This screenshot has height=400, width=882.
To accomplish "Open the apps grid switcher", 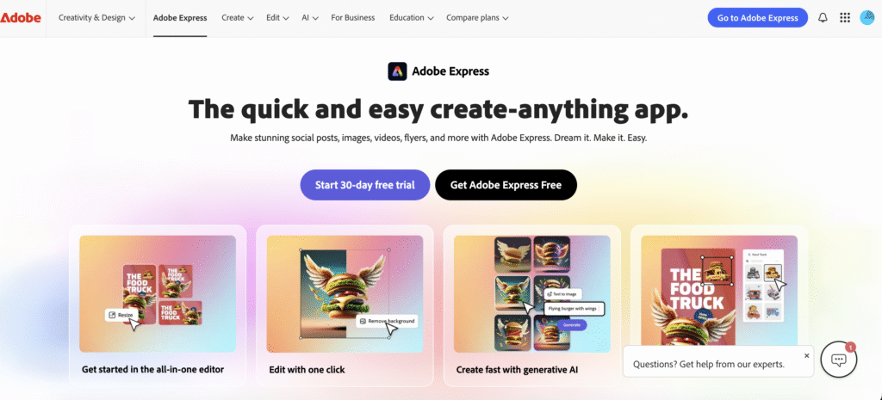I will [x=844, y=18].
